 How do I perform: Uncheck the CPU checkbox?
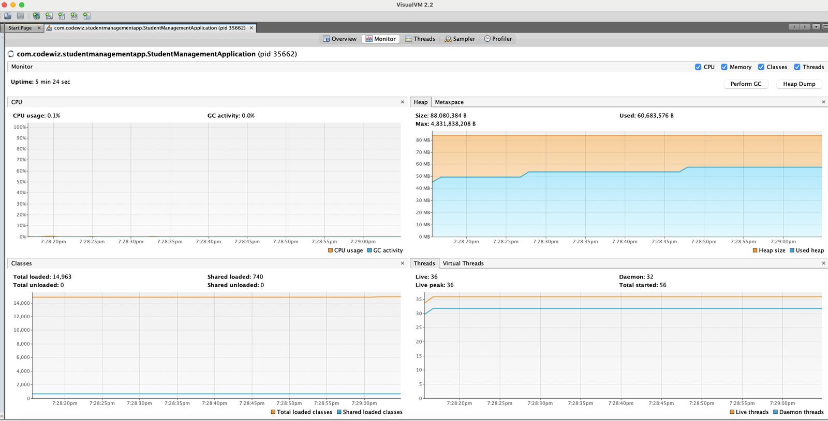698,67
